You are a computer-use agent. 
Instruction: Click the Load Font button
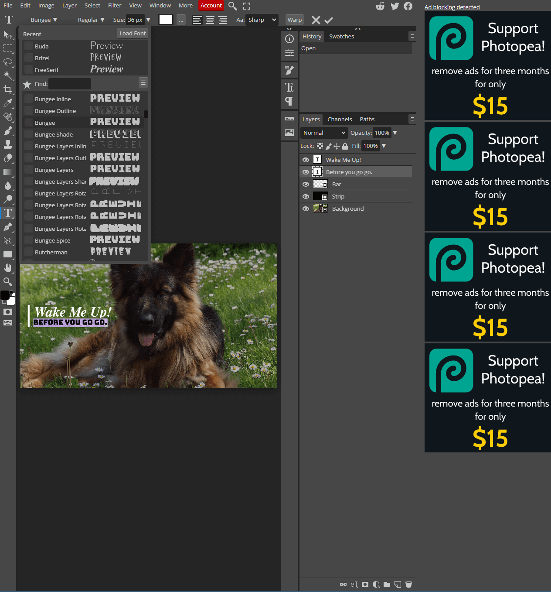coord(133,34)
